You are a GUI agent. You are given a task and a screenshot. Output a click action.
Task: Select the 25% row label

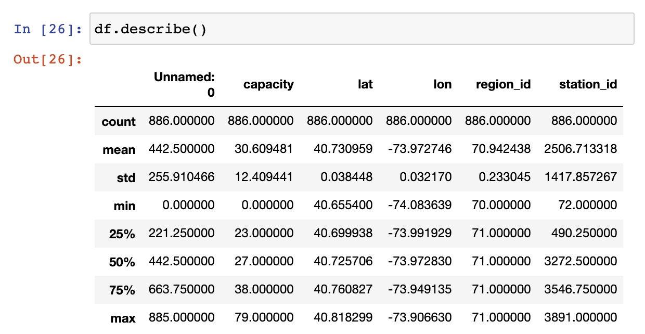(x=122, y=234)
